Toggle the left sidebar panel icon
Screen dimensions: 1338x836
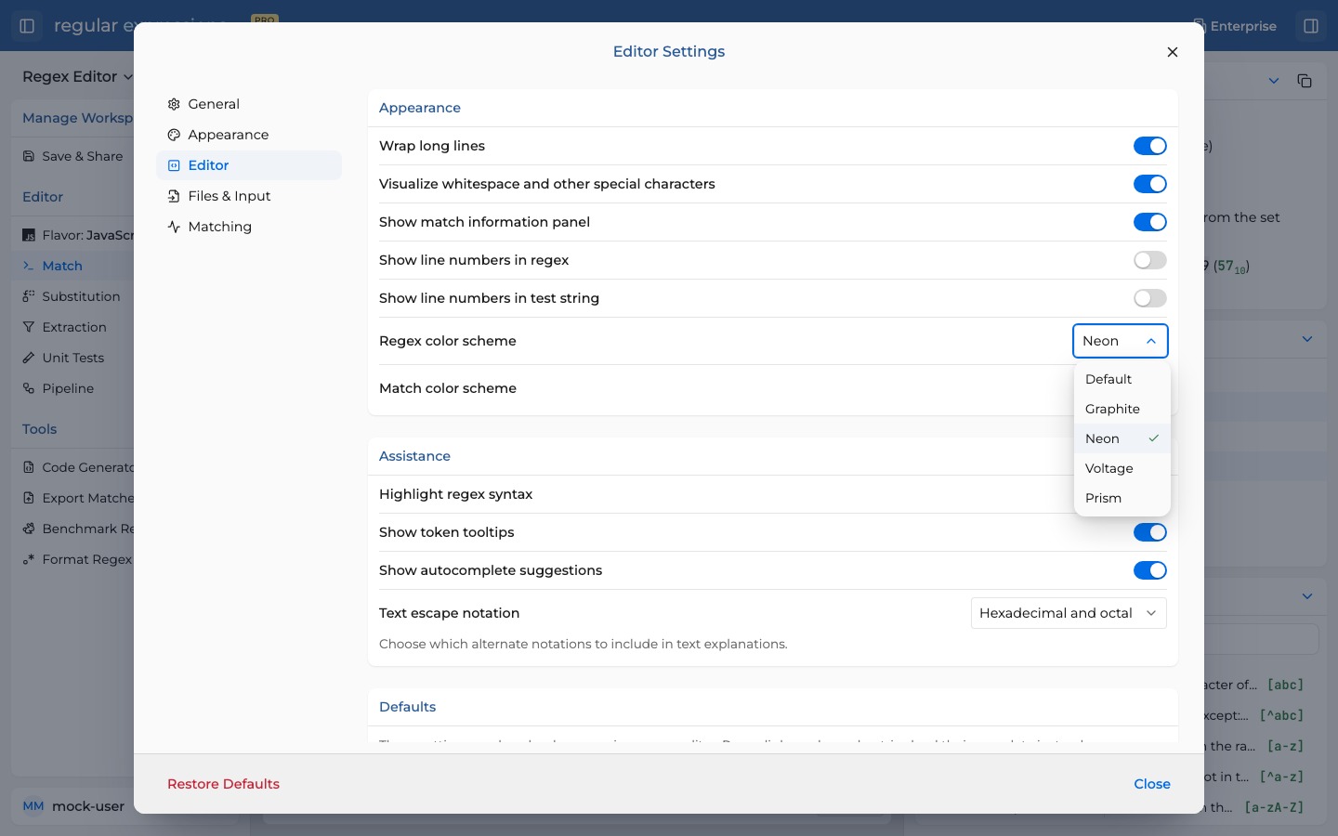(27, 26)
